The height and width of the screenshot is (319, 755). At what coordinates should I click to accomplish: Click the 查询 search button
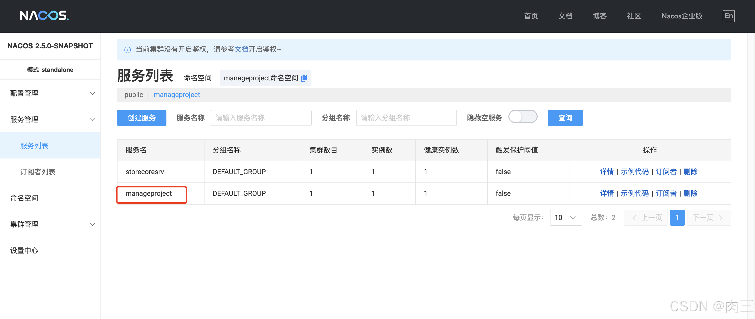[565, 118]
